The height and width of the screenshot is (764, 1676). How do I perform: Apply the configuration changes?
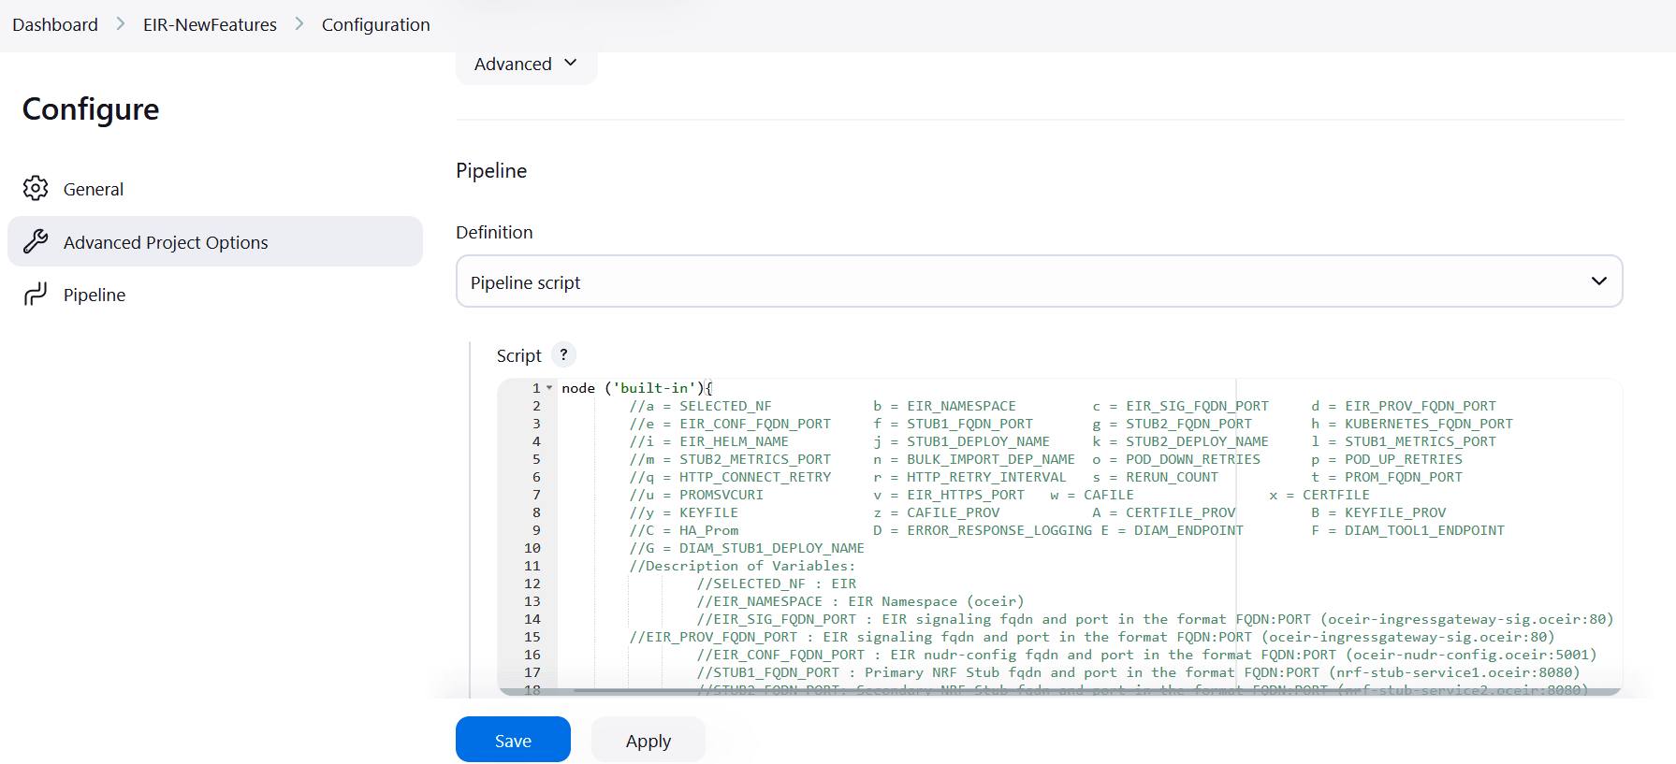(x=649, y=740)
